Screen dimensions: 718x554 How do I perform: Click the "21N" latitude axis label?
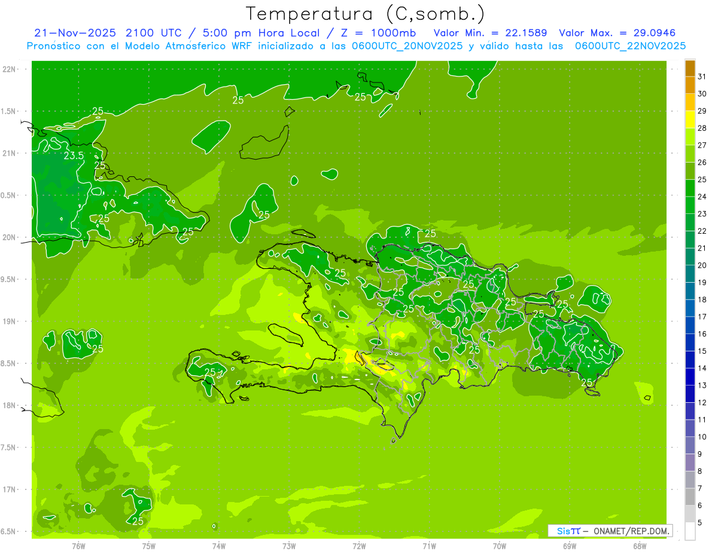tap(9, 153)
